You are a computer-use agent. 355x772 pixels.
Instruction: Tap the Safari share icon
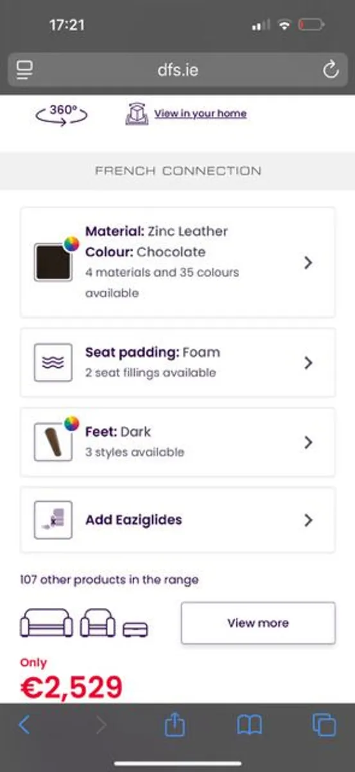tap(175, 725)
